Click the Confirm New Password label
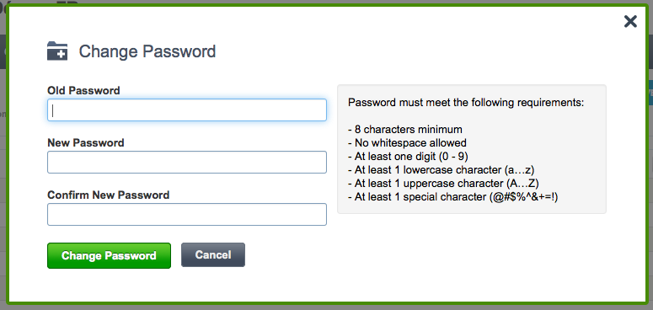The width and height of the screenshot is (653, 310). coord(109,195)
